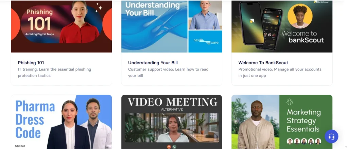
Task: Click the avatar row in Marketing Strategy thumbnail
Action: pos(303,141)
